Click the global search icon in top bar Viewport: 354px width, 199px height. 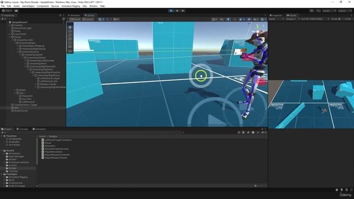click(x=318, y=11)
